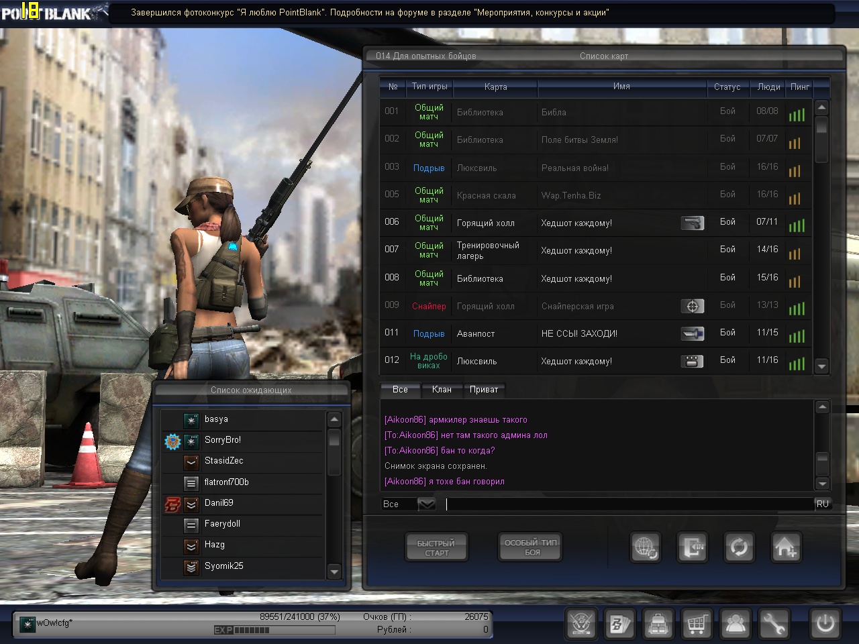
Task: Refresh the room list with circular arrows
Action: [x=739, y=548]
